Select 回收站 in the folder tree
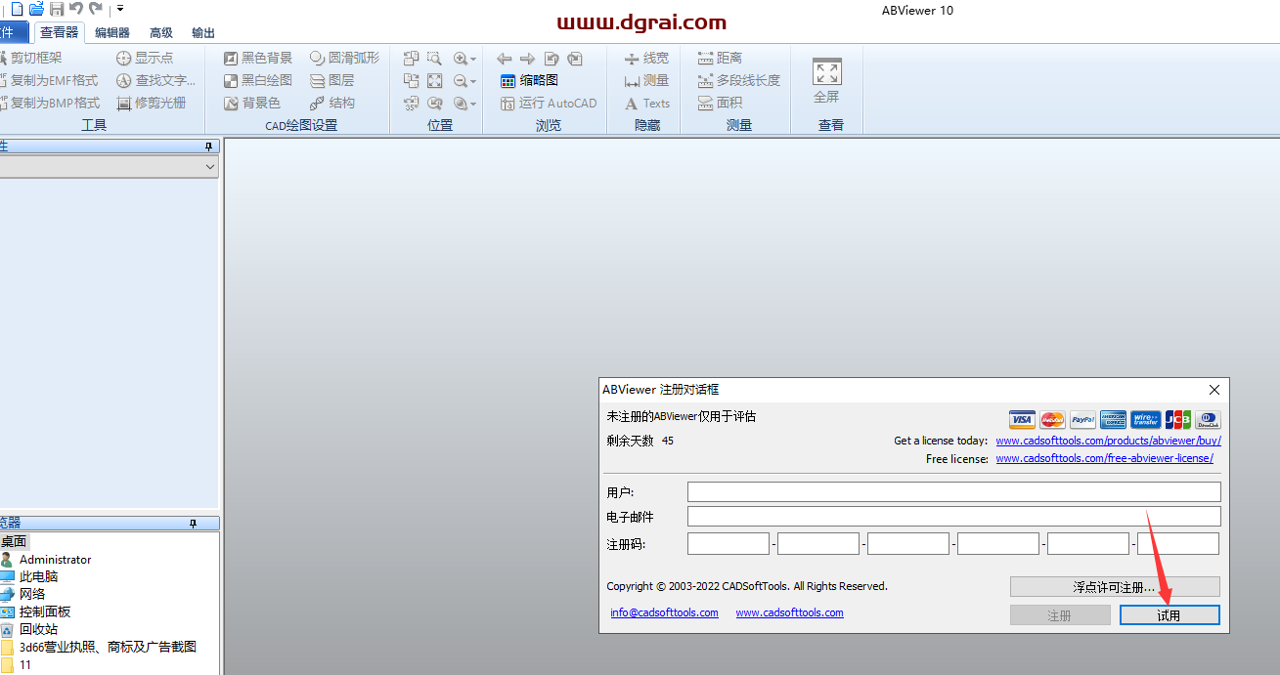 tap(38, 629)
